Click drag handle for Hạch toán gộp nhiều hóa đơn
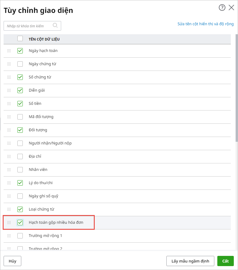Screen dimensions: 238x270 (x=9, y=223)
